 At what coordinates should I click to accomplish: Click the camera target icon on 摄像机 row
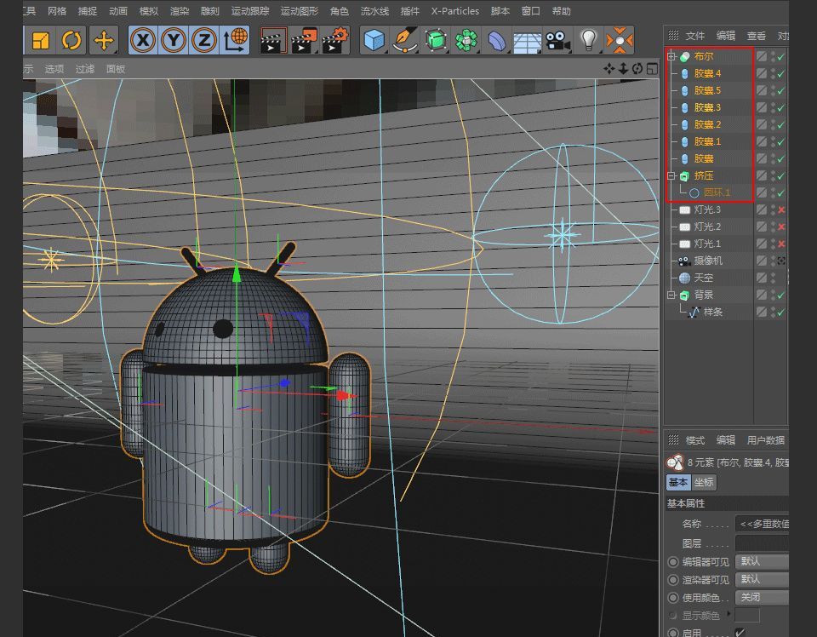pyautogui.click(x=781, y=261)
